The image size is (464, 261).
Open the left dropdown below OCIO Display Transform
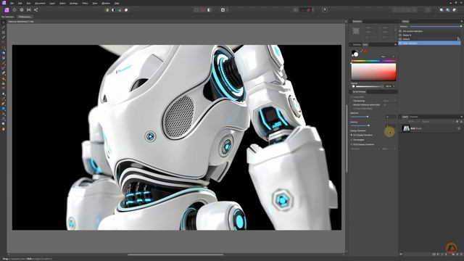click(x=365, y=149)
